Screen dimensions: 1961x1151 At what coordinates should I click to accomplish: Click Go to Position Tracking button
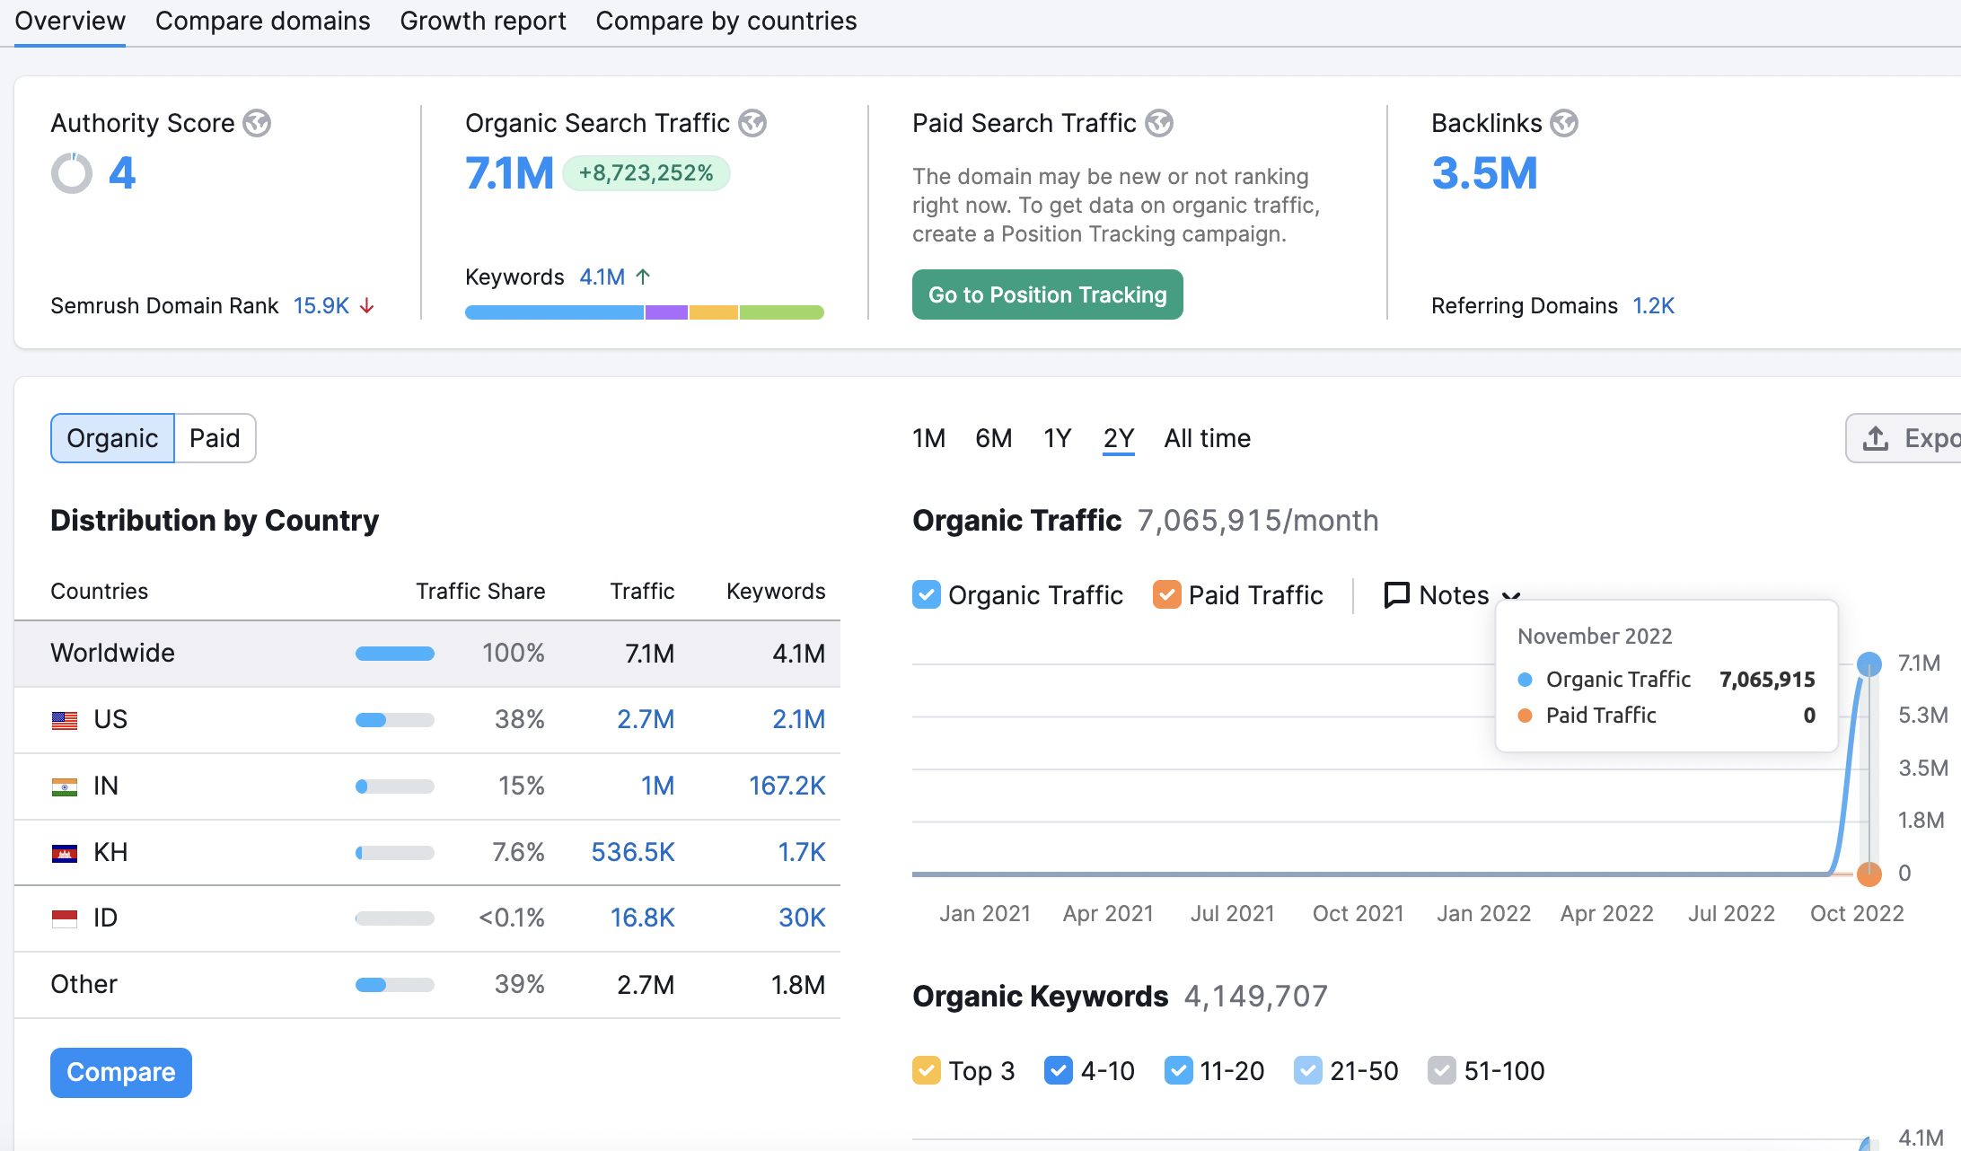(x=1047, y=294)
